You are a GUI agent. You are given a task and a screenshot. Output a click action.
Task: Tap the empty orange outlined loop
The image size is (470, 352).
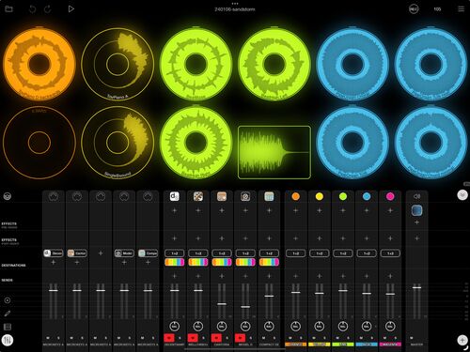tap(39, 143)
